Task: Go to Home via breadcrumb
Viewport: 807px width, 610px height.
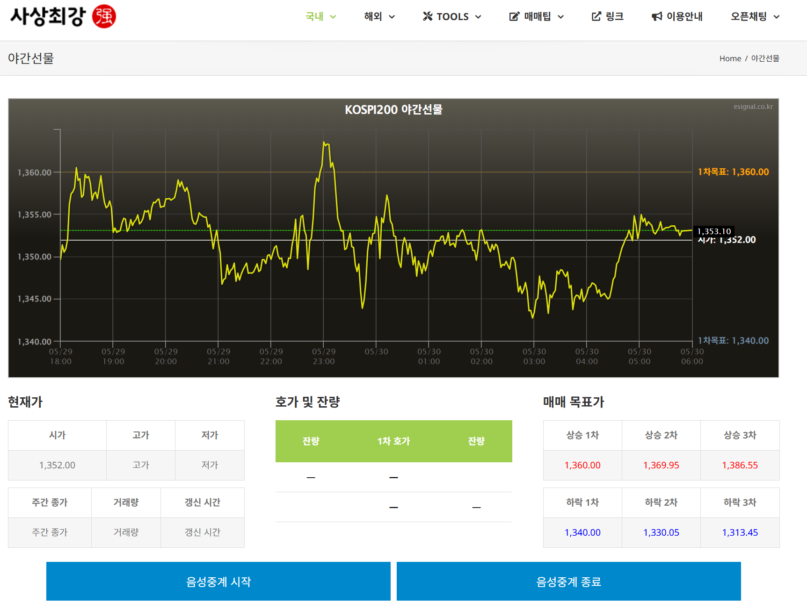Action: (730, 58)
